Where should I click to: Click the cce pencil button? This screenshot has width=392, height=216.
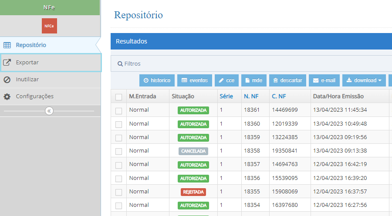[226, 80]
